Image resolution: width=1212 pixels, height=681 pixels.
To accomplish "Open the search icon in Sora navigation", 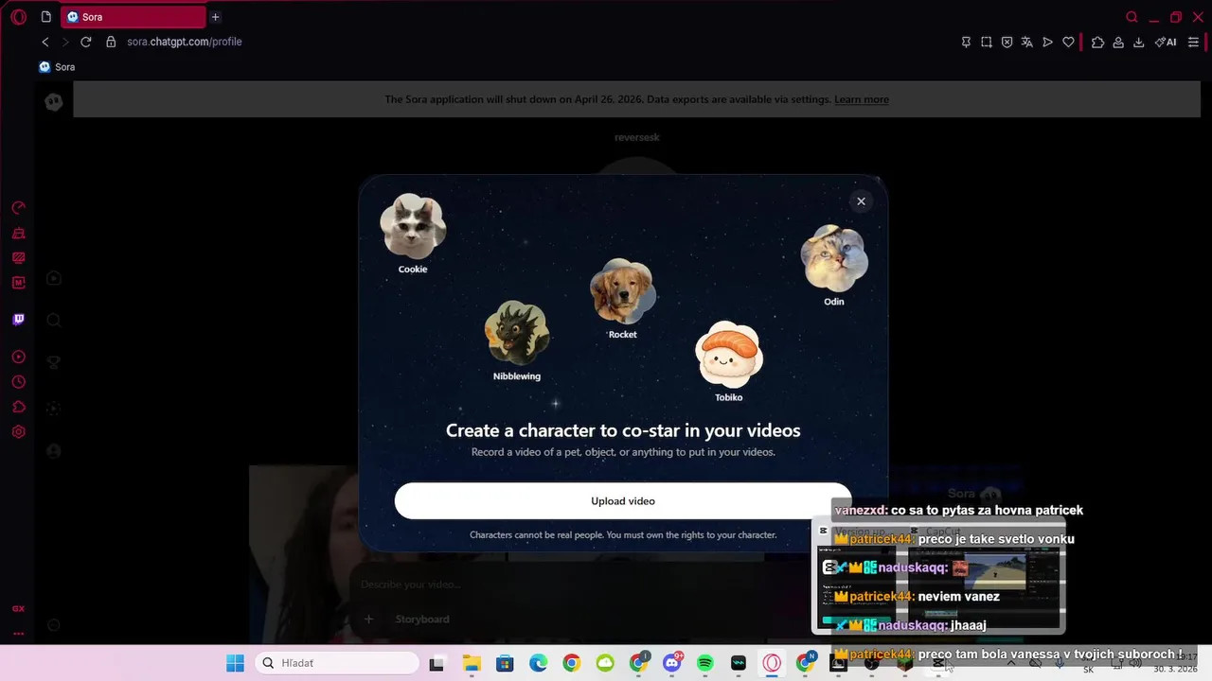I will (x=54, y=321).
